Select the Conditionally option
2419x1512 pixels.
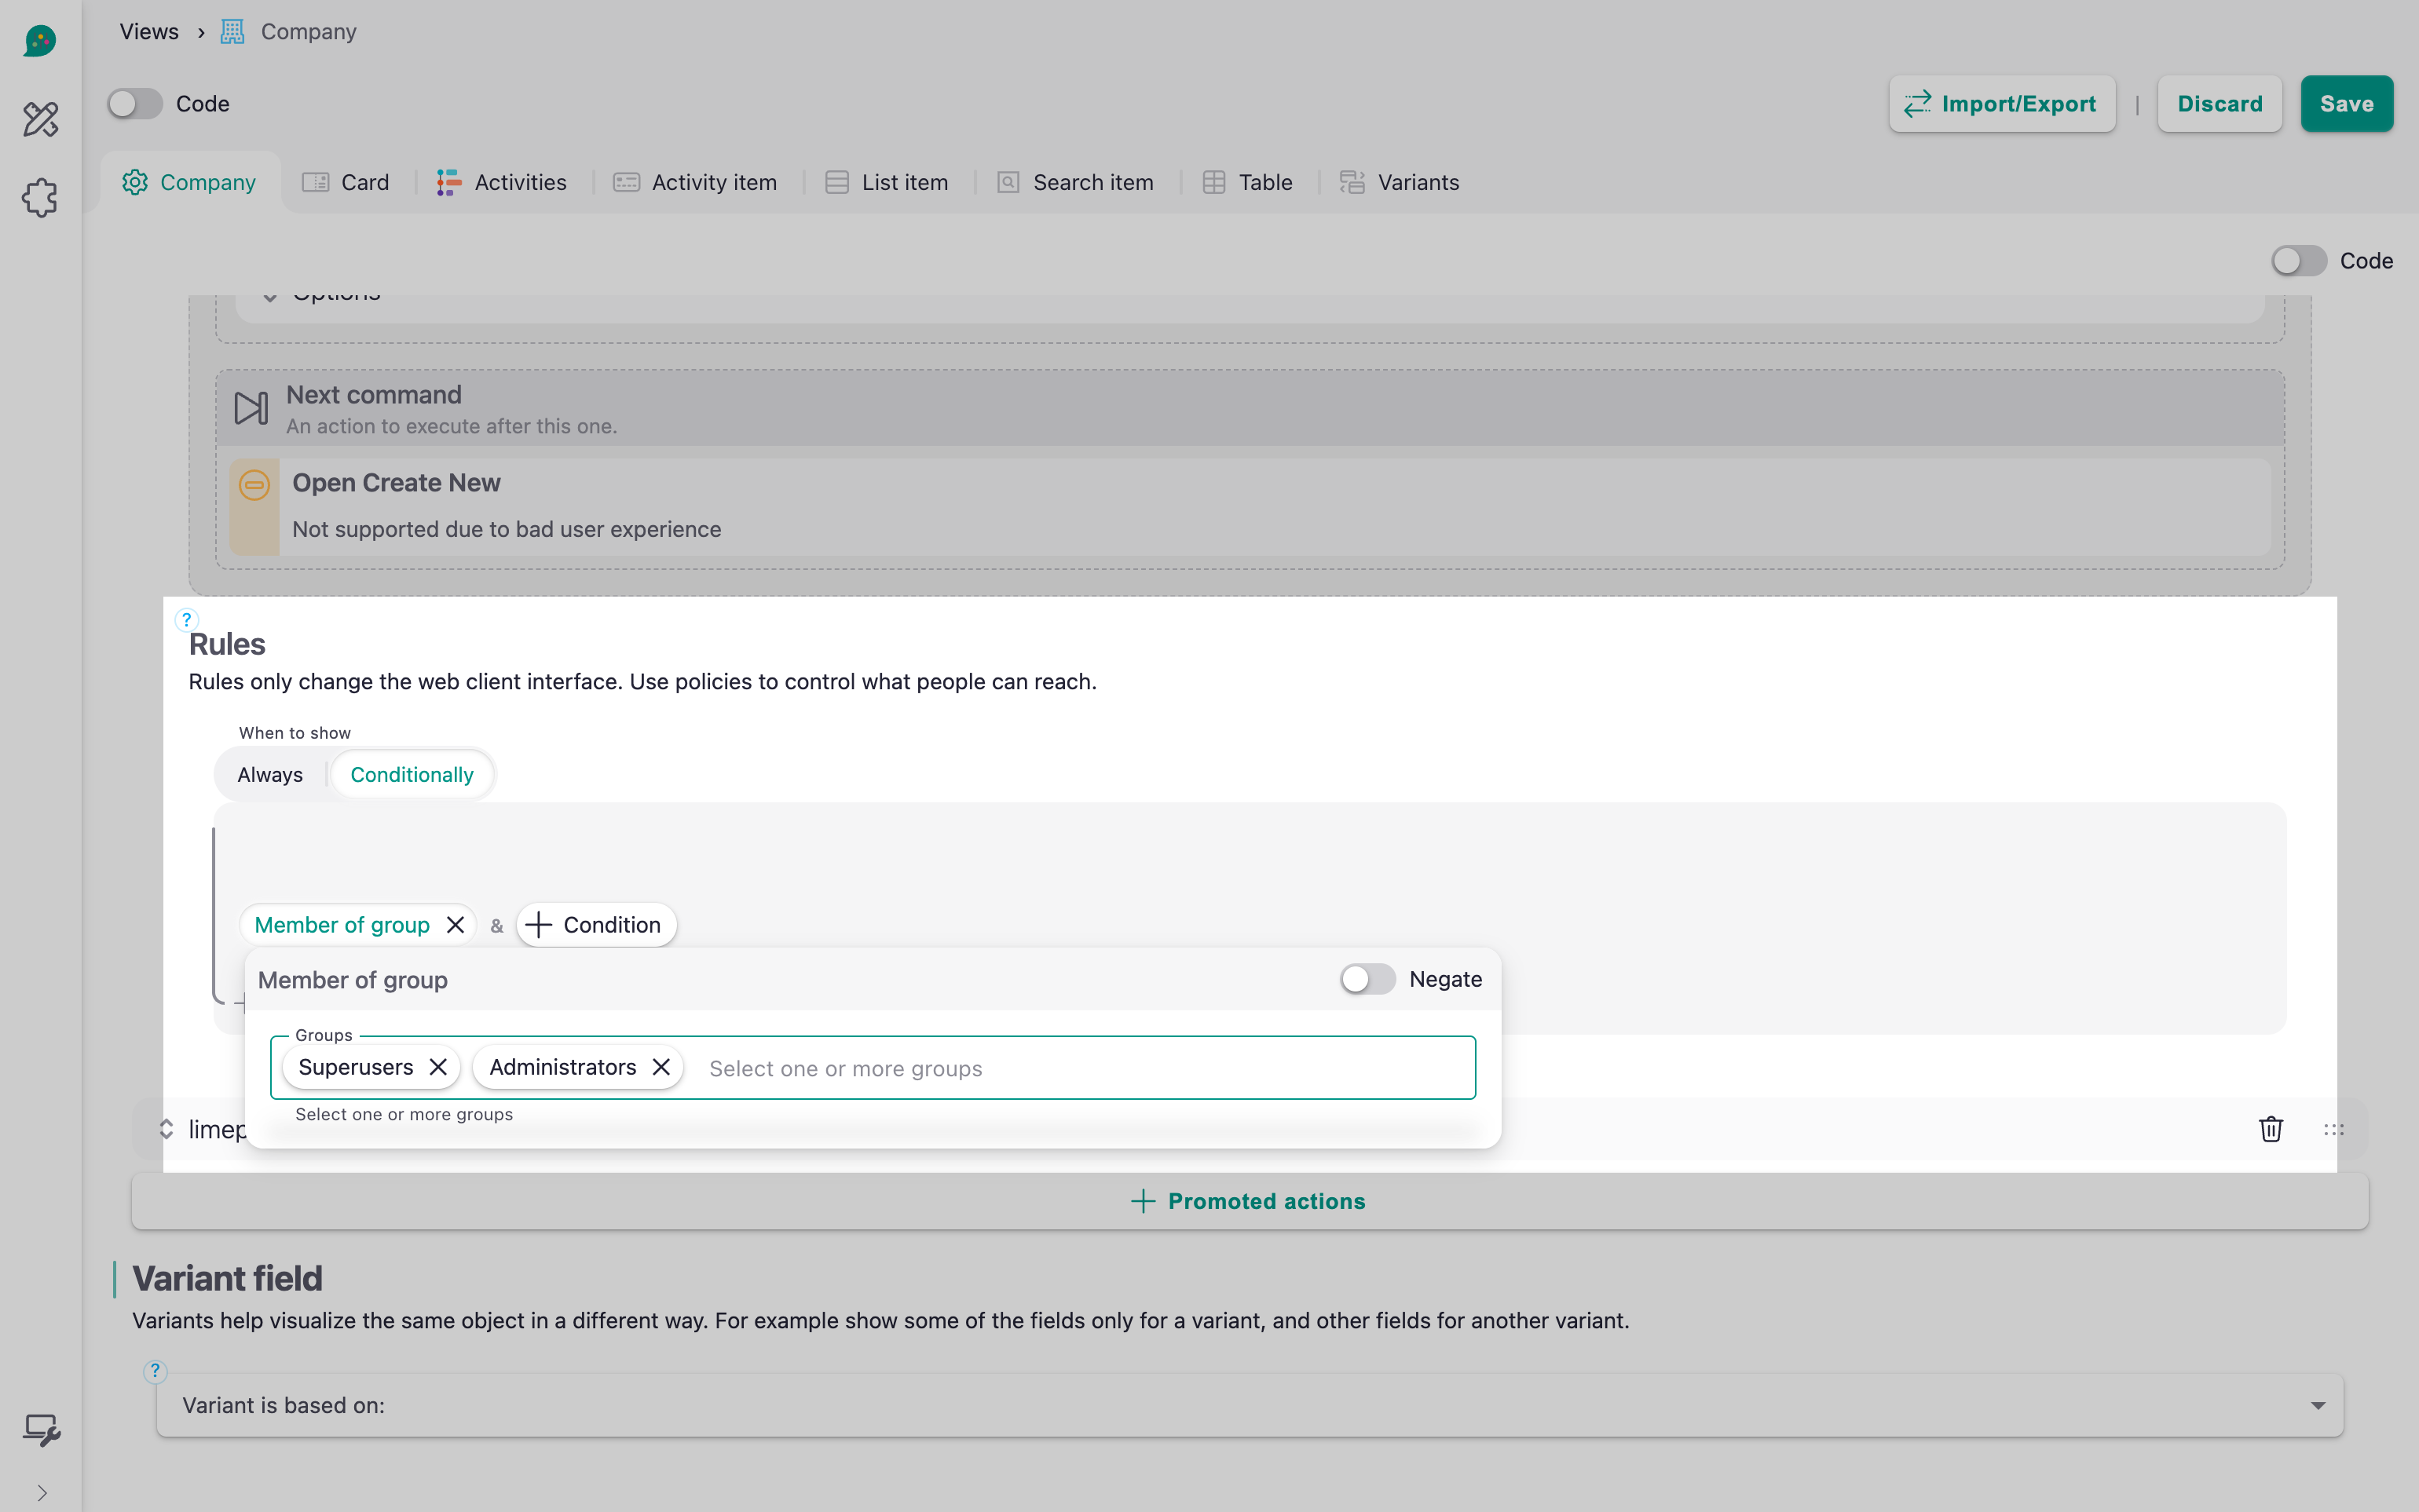412,775
